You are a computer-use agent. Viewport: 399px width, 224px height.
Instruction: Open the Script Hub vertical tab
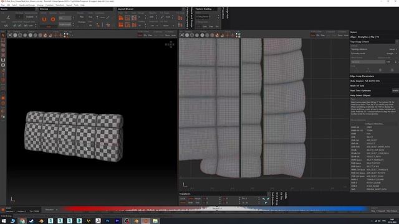(227, 14)
